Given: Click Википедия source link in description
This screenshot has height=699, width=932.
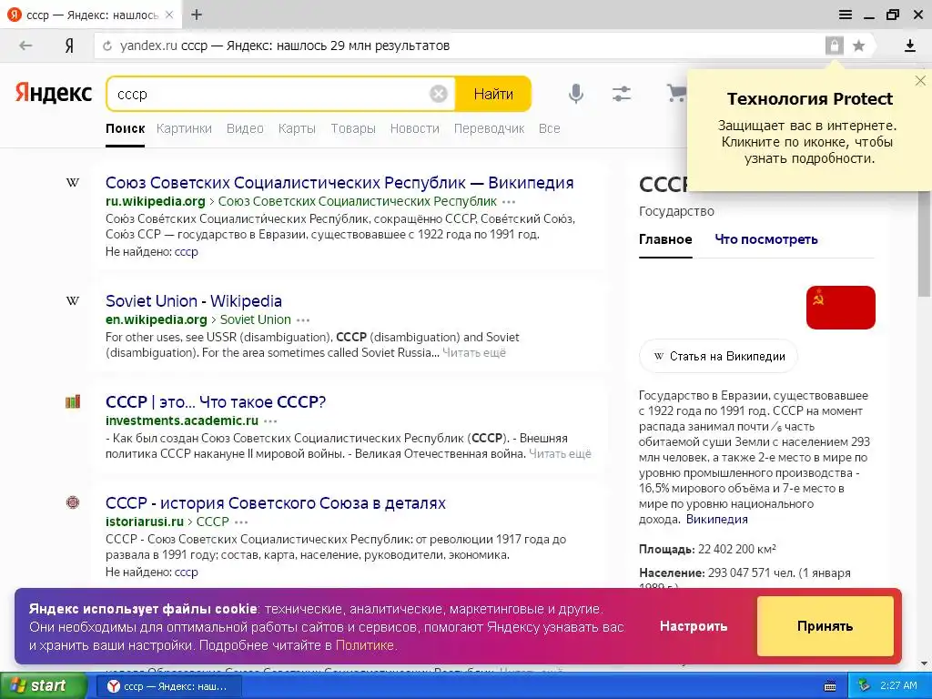Looking at the screenshot, I should click(x=717, y=519).
